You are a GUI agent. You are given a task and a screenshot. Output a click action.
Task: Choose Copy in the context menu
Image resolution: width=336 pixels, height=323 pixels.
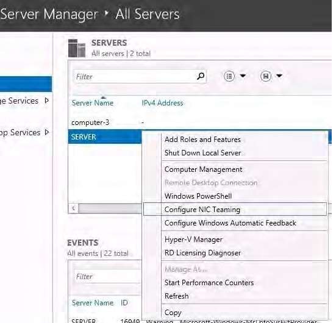pyautogui.click(x=173, y=313)
